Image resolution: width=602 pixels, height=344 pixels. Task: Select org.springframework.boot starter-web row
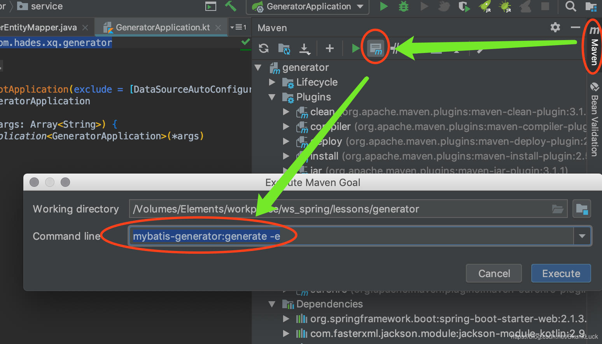tap(441, 319)
